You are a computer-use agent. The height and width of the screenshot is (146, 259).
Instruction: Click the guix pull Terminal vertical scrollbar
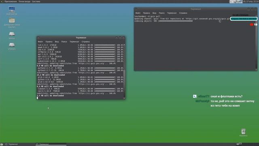click(x=256, y=43)
